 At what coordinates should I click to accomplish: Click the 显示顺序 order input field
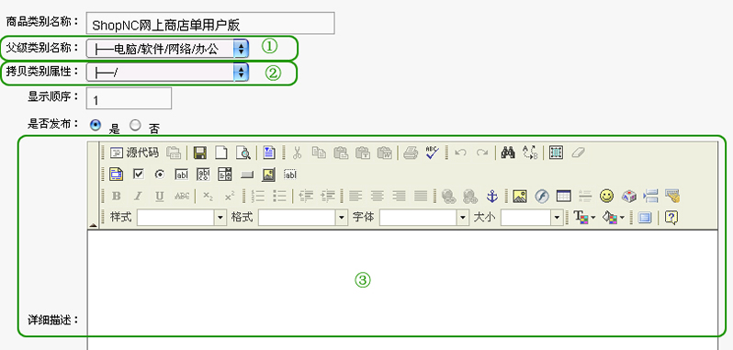click(129, 98)
